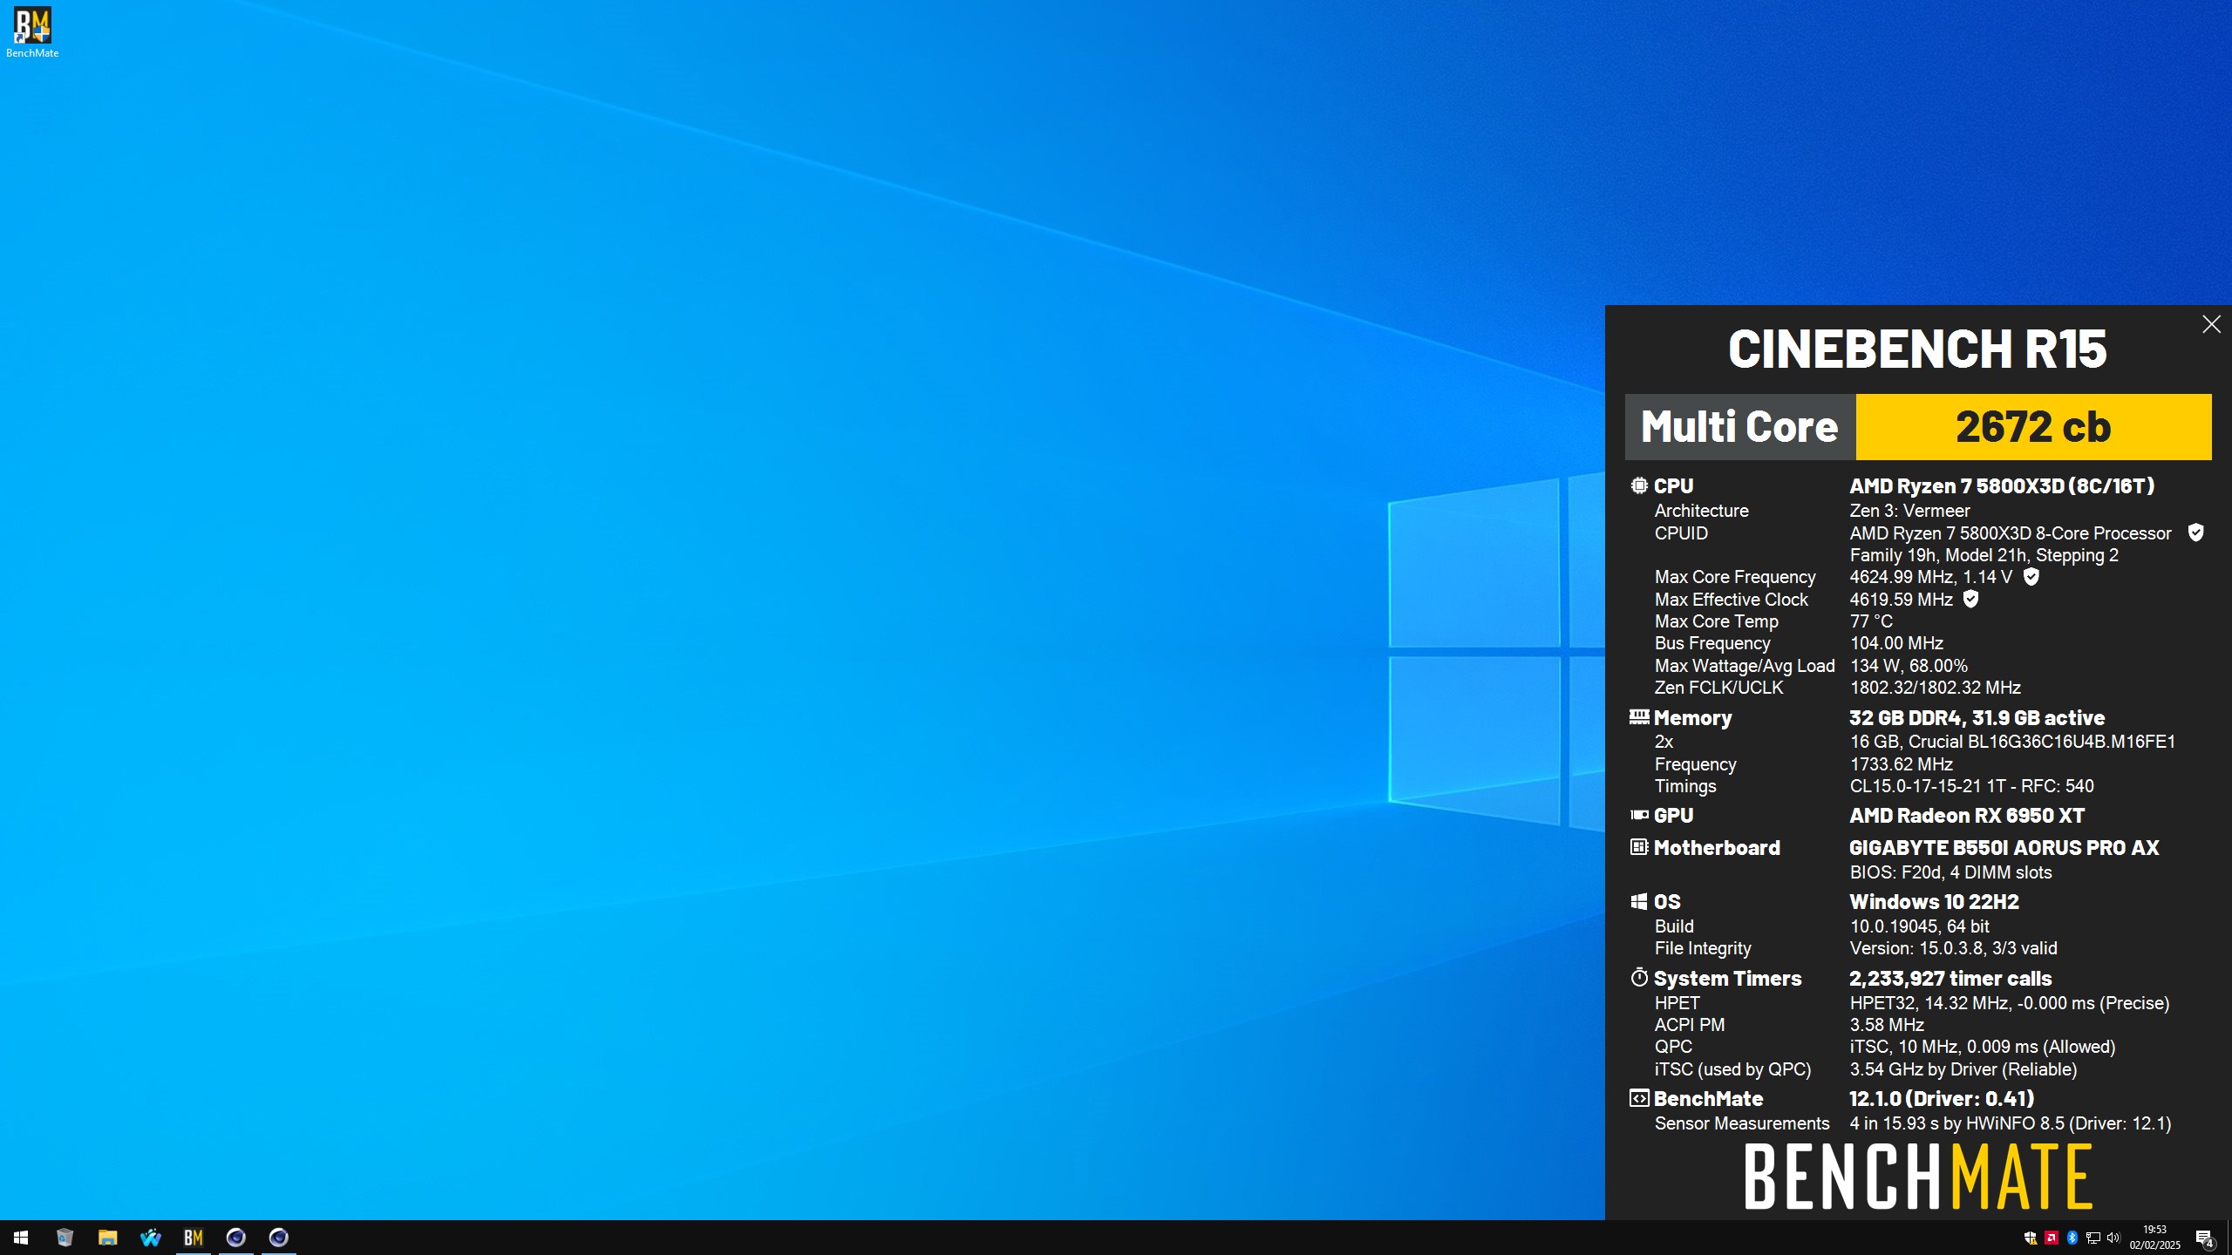Click the 3.58 MHz ACPI PM value

click(x=1887, y=1025)
